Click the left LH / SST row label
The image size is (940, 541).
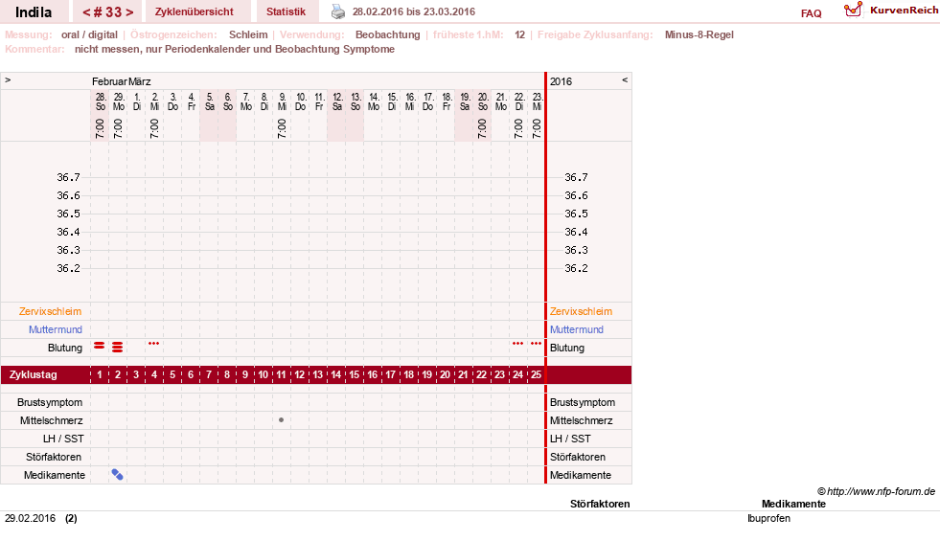(63, 439)
